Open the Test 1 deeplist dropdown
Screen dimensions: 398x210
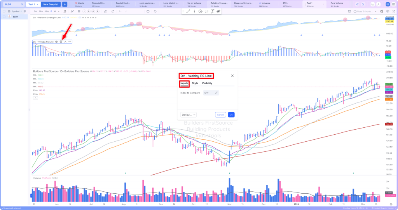(33, 4)
